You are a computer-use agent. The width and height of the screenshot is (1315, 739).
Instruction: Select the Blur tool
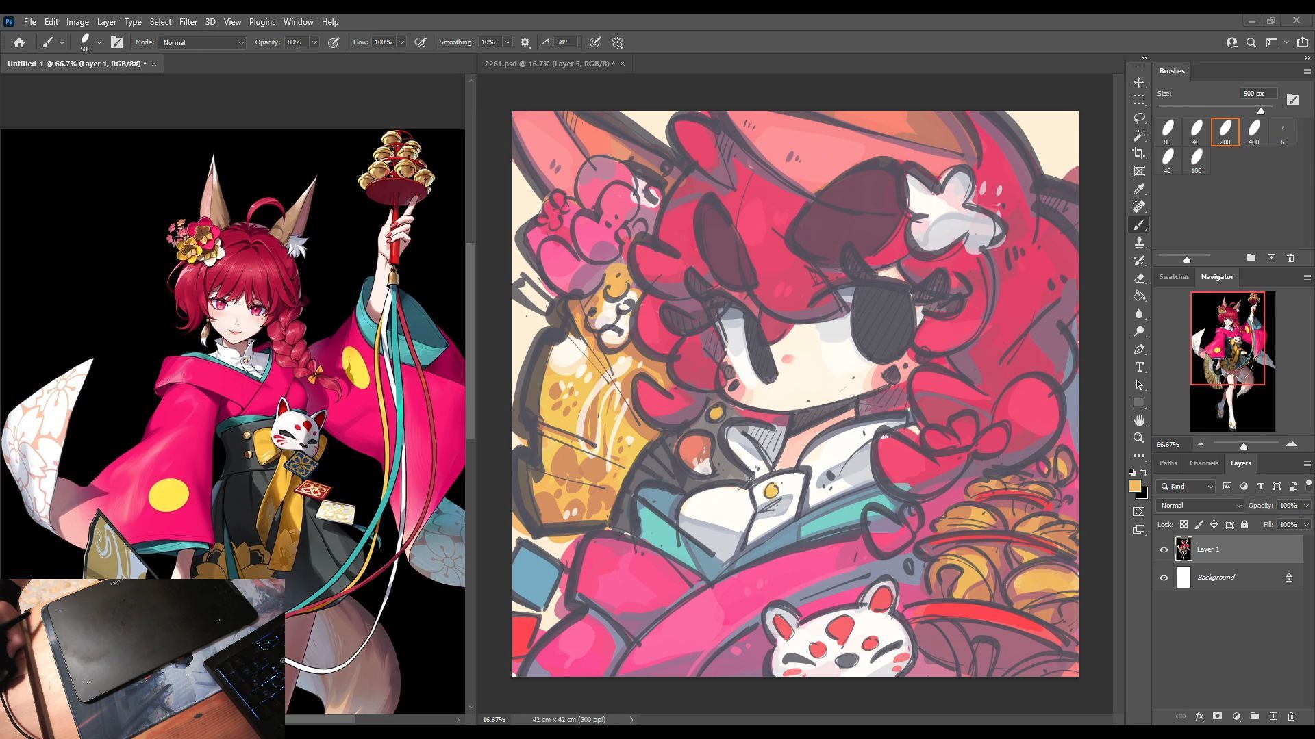tap(1139, 313)
